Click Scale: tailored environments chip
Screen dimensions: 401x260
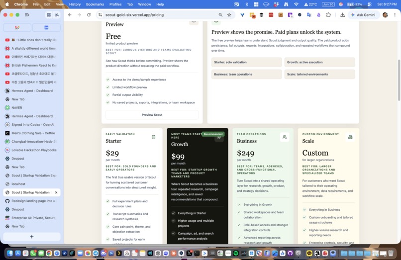[x=320, y=74]
